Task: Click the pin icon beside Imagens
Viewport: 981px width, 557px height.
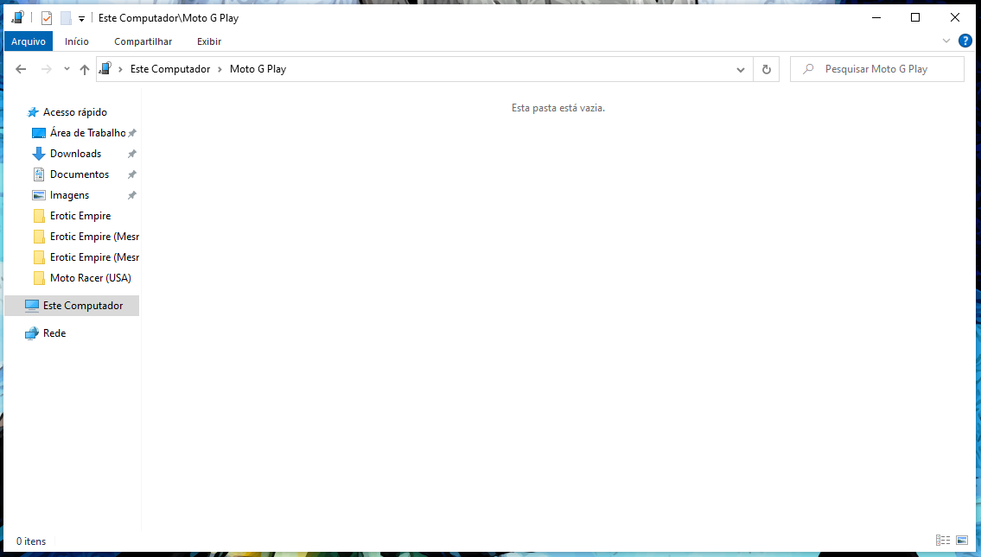Action: (132, 196)
